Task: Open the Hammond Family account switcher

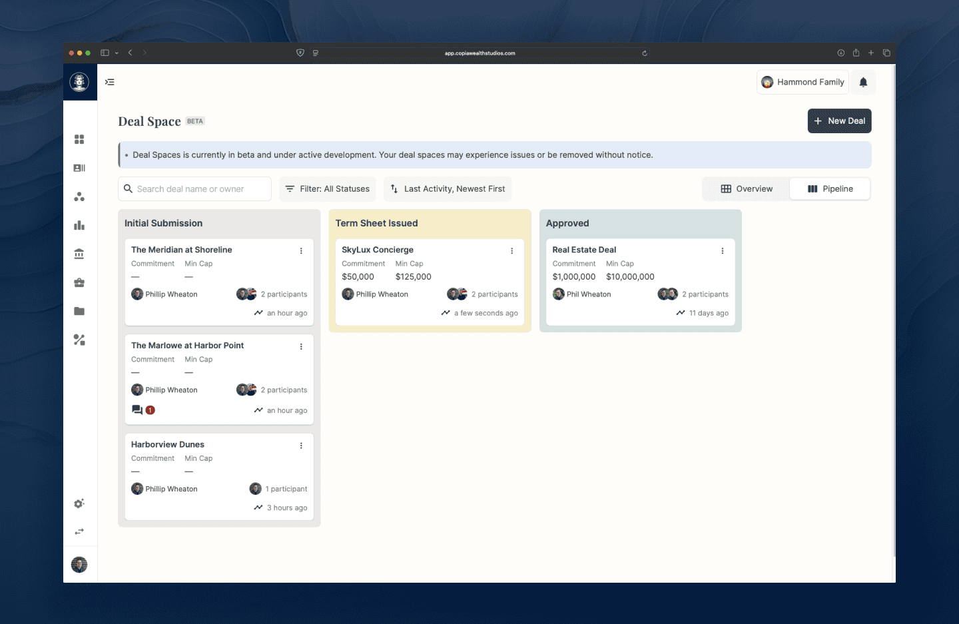Action: [802, 82]
